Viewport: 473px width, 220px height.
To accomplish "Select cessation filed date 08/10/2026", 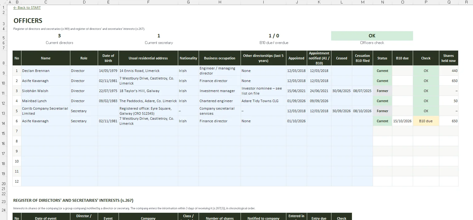I will click(x=362, y=111).
